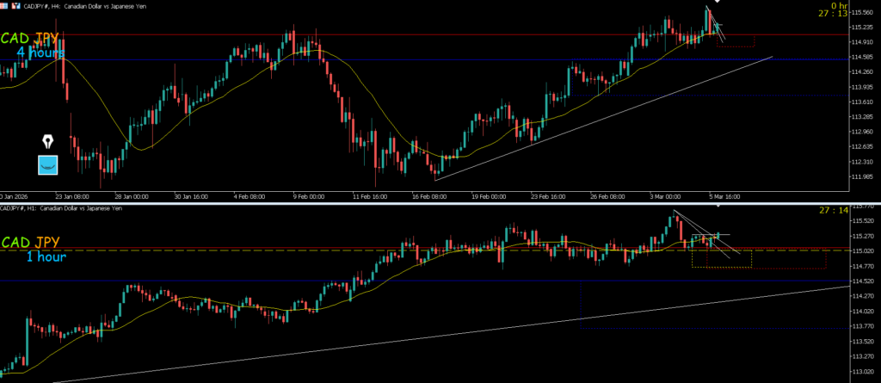
Task: Click the '5 Mar 16:00' time axis label
Action: 723,195
